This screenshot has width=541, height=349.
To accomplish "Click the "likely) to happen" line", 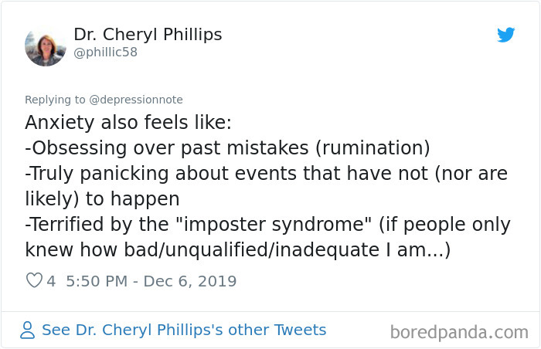I will 101,198.
